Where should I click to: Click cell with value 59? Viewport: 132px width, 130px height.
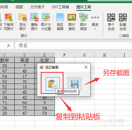pos(44,113)
